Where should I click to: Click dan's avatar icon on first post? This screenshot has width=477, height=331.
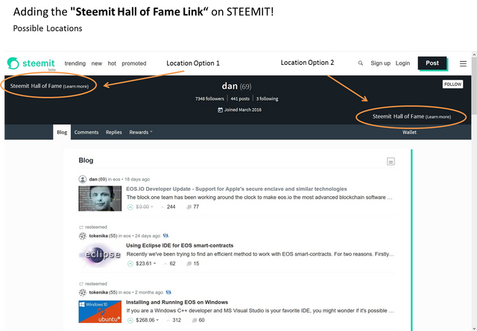83,179
